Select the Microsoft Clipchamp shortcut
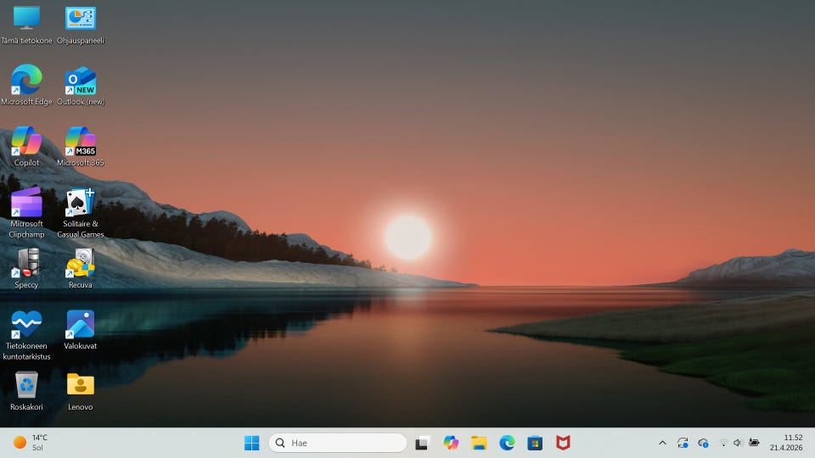This screenshot has width=815, height=458. tap(26, 204)
